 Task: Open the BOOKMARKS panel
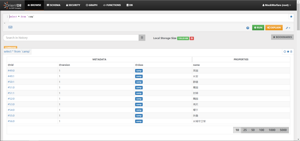pyautogui.click(x=282, y=37)
